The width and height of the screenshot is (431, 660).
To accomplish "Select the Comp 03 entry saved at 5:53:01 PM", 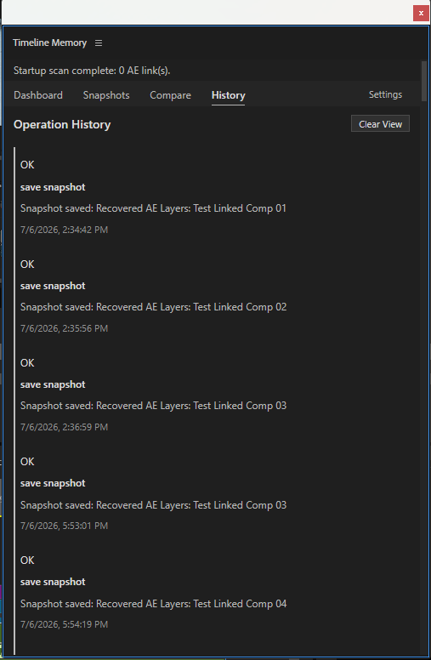I will (153, 493).
